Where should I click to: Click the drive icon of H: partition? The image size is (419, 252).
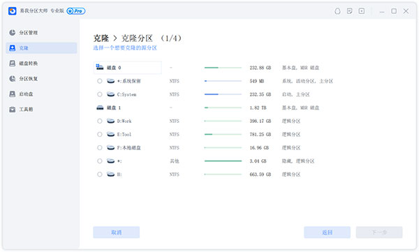[x=110, y=175]
